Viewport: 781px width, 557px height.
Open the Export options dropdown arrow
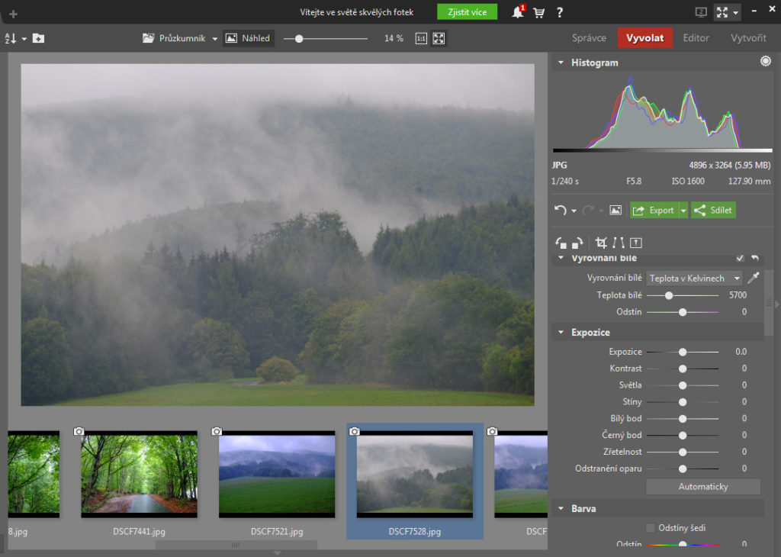point(683,210)
